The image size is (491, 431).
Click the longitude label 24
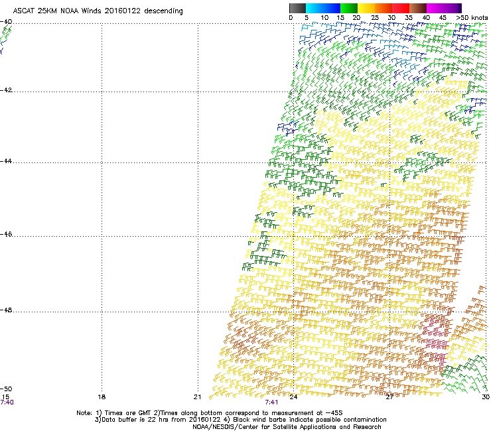click(x=293, y=397)
